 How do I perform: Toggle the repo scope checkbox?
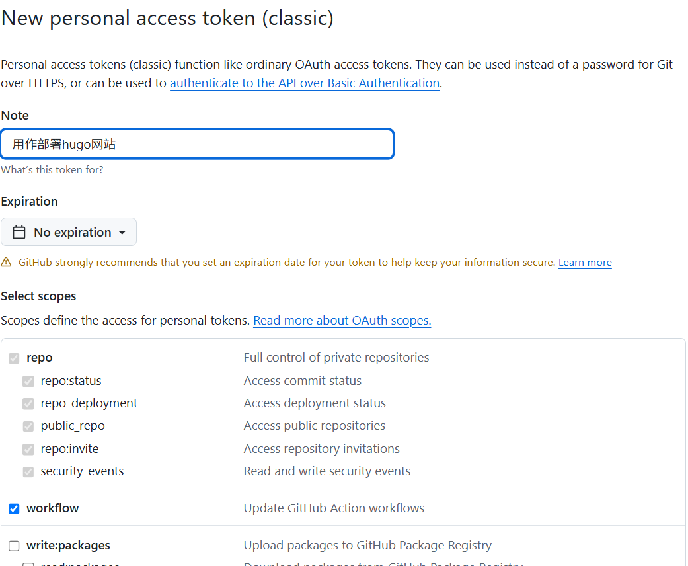(14, 358)
